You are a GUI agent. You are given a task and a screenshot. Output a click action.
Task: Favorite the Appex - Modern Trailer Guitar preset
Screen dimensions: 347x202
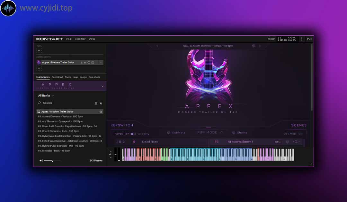pos(101,112)
